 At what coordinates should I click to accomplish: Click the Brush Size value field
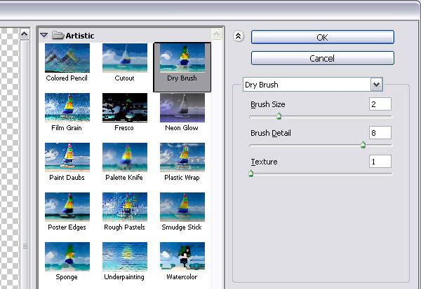[x=380, y=104]
